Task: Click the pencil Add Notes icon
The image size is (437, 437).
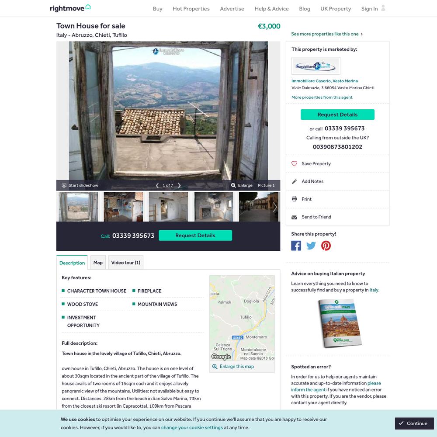Action: (x=294, y=181)
